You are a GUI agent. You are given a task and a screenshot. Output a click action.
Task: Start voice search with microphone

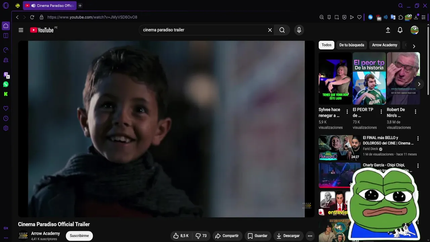299,30
